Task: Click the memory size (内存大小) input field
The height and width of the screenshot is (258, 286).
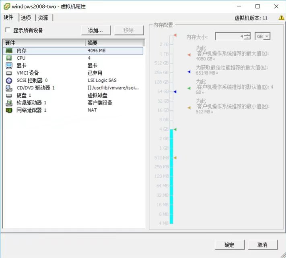Action: click(230, 36)
